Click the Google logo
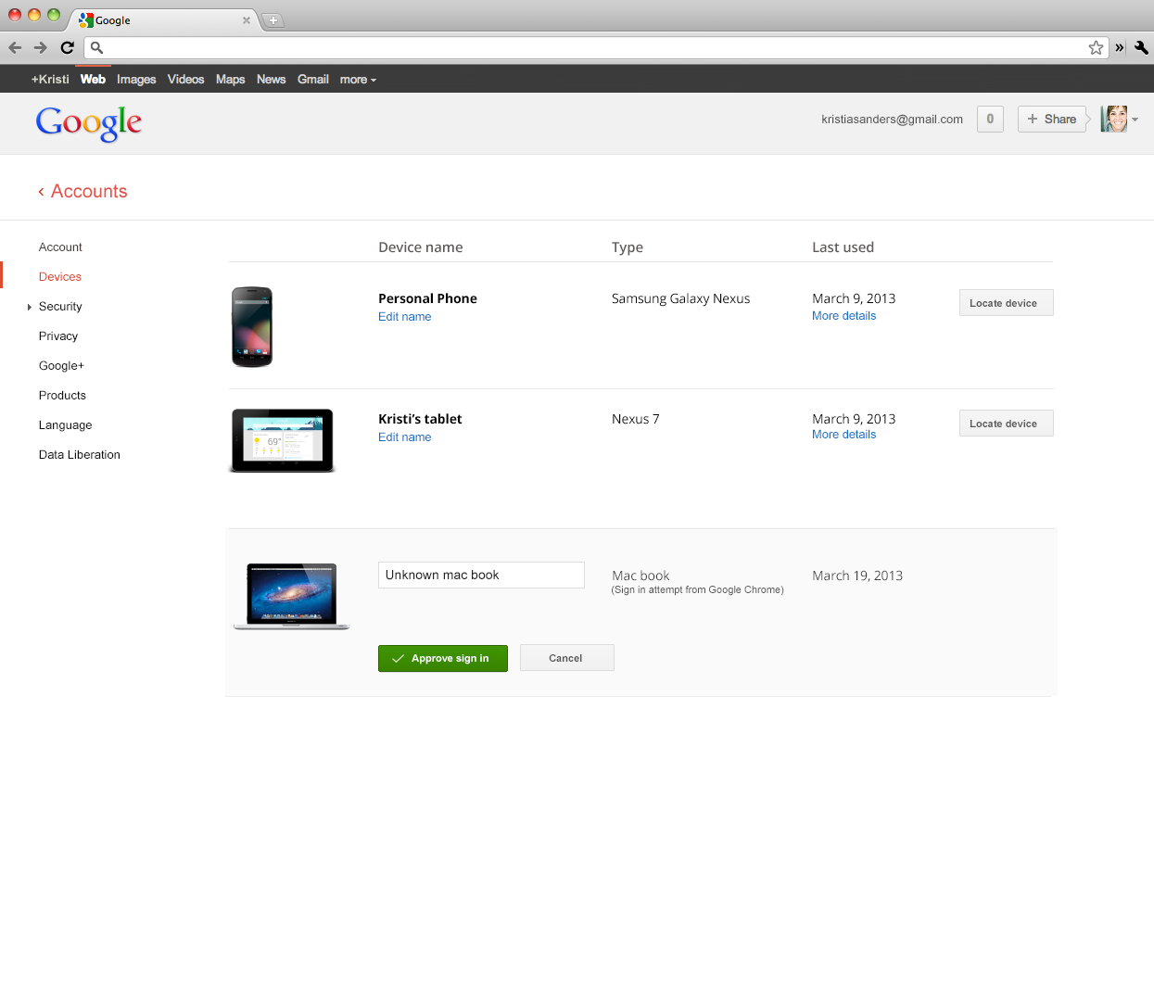1154x987 pixels. coord(89,122)
